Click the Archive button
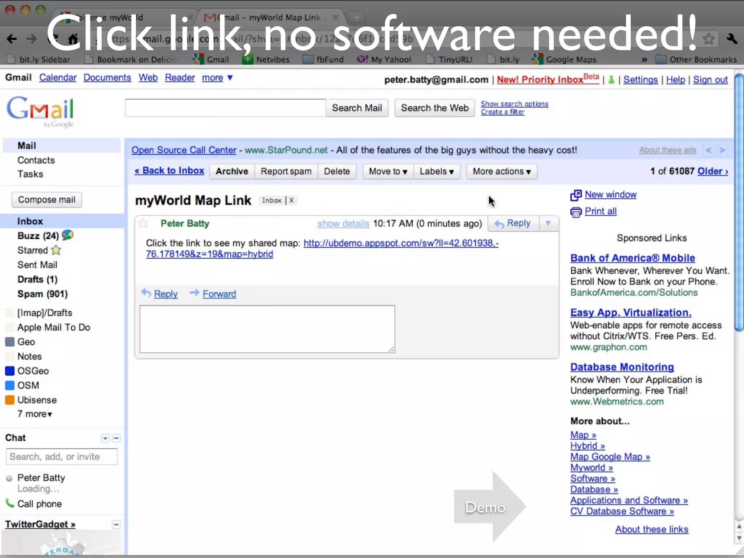 click(232, 171)
